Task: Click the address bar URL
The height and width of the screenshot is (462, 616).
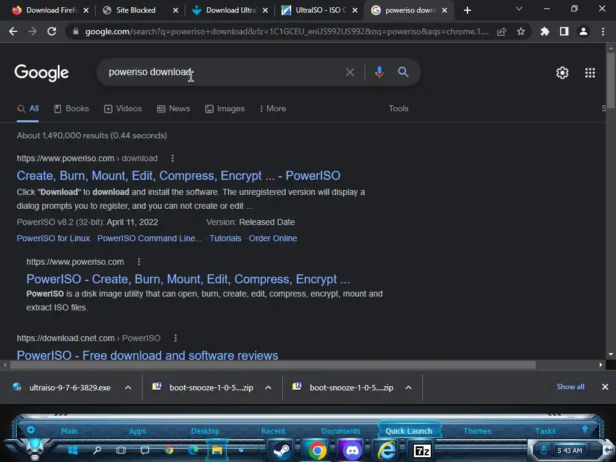Action: click(x=287, y=31)
